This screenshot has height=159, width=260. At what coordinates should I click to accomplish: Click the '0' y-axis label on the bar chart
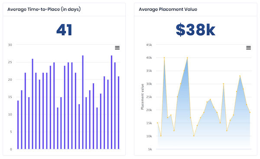point(11,149)
